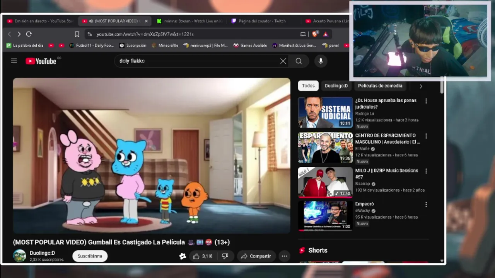This screenshot has width=495, height=278.
Task: Click the Suscribirme button
Action: coord(90,256)
